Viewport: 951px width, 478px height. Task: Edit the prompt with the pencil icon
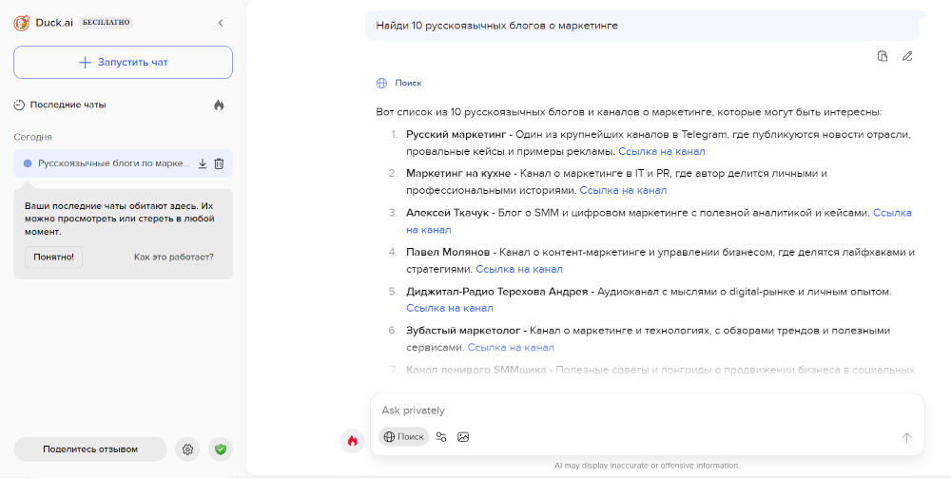coord(906,56)
